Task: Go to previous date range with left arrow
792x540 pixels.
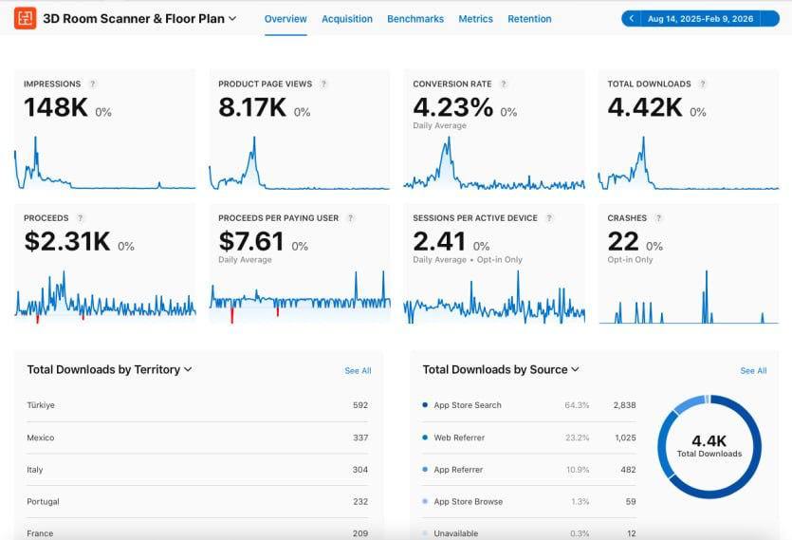Action: point(632,19)
